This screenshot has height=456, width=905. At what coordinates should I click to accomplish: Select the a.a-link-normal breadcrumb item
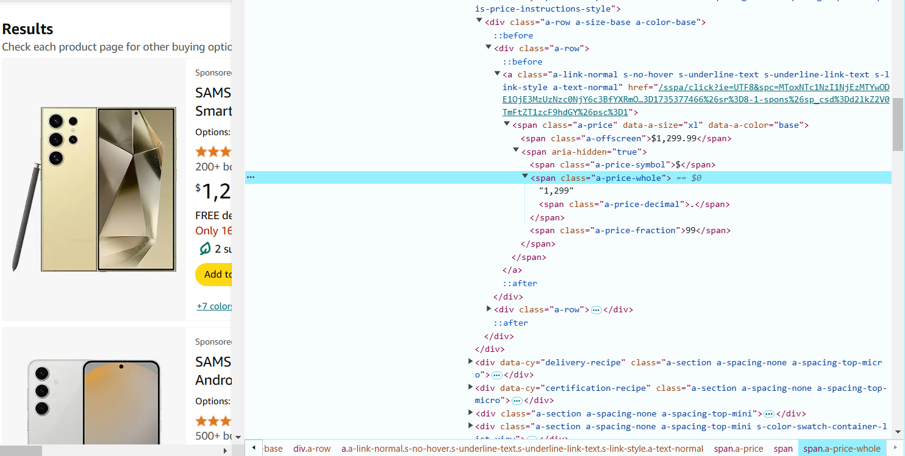point(522,449)
